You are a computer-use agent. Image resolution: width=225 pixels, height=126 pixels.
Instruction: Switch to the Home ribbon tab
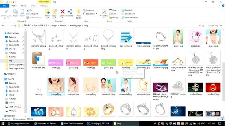click(x=14, y=6)
